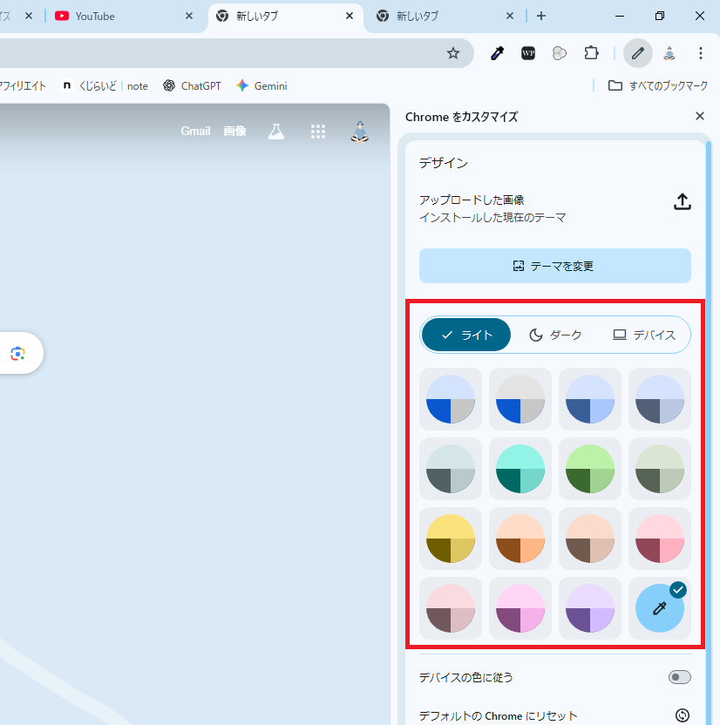Click Google Lens search icon
This screenshot has height=725, width=720.
(17, 353)
